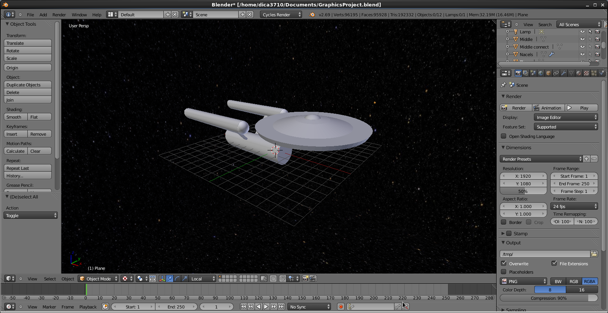Click the wrench modifier icon on Nacels row
This screenshot has width=608, height=313.
(x=551, y=54)
